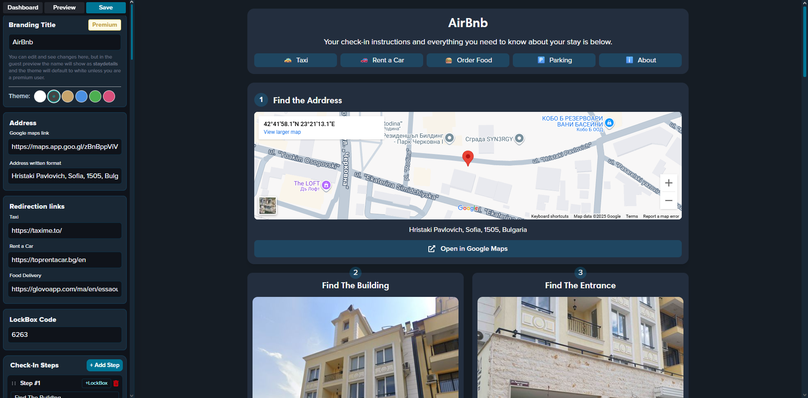Screen dimensions: 808x398
Task: Click the Резиденшъл Билдинг map marker
Action: [449, 138]
